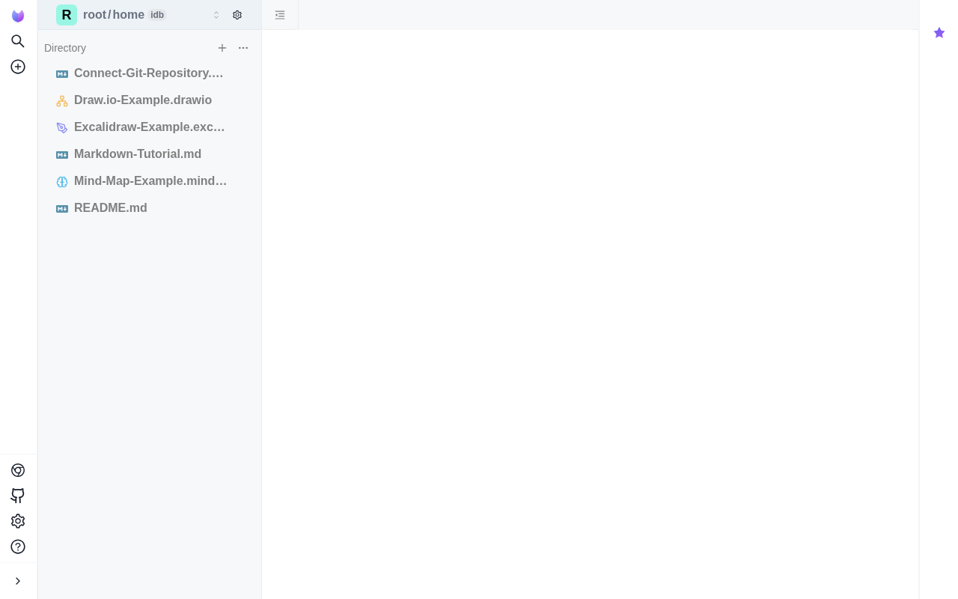Click the app logo at top left

[x=18, y=16]
